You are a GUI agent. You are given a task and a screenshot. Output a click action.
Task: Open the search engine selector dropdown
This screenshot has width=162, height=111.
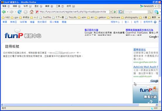coord(123,12)
